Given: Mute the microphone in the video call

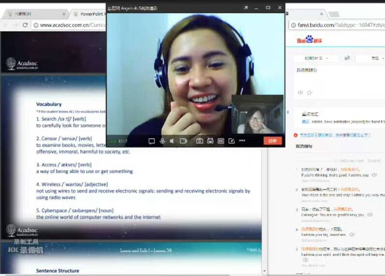Looking at the screenshot, I should (162, 141).
